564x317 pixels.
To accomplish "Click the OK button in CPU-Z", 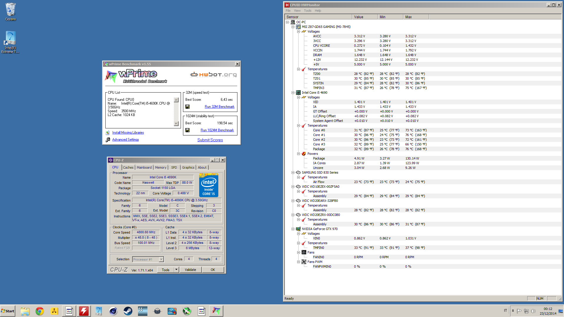I will click(213, 270).
